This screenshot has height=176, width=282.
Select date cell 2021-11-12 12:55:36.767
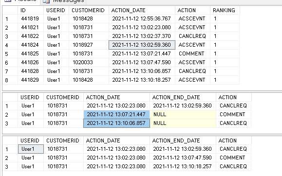point(142,18)
